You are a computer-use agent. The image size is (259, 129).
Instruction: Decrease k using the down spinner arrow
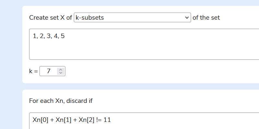(x=61, y=73)
